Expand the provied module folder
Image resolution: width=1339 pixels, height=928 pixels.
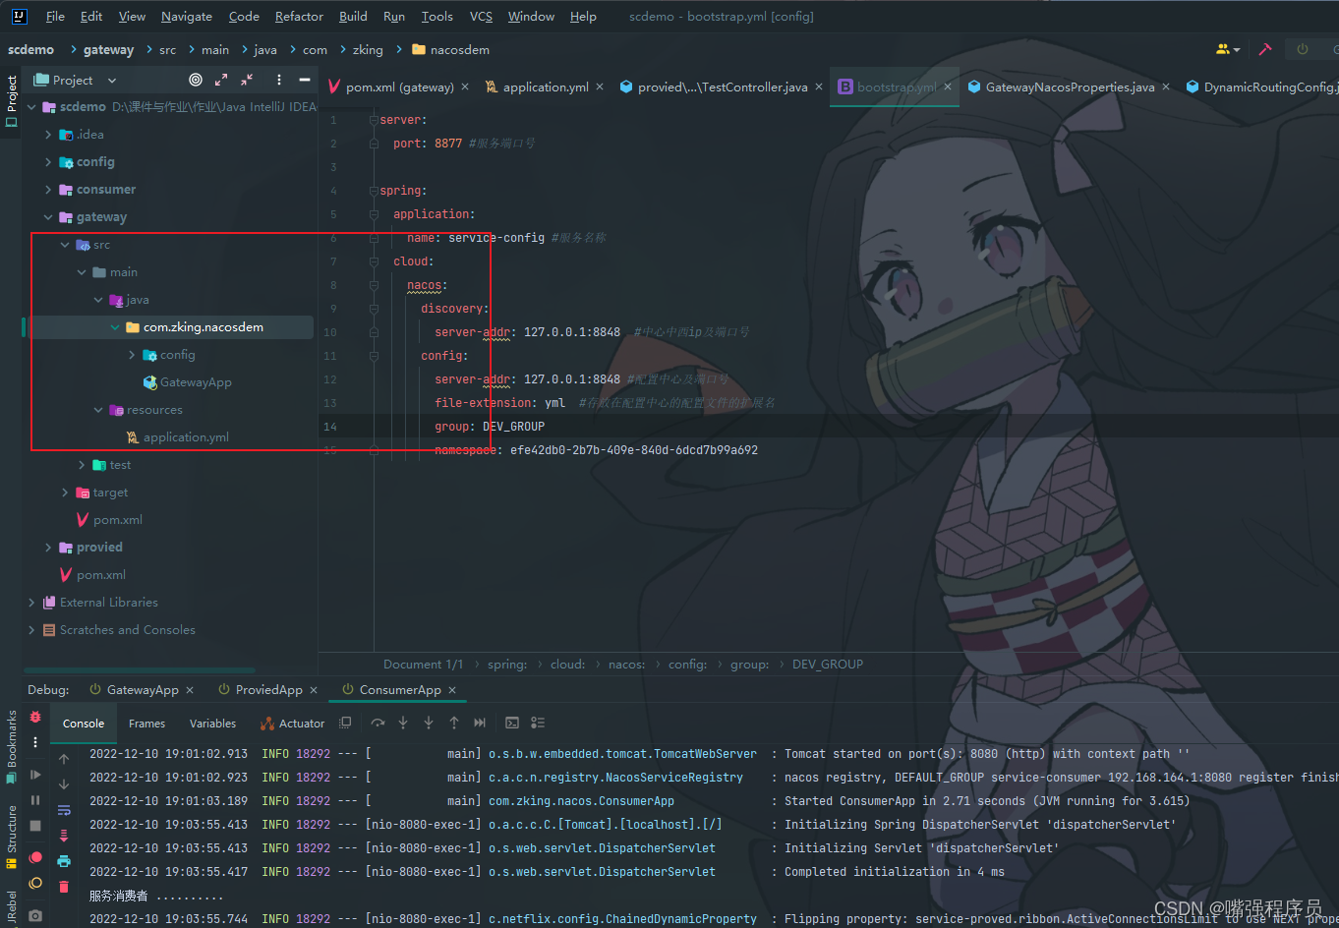tap(48, 548)
